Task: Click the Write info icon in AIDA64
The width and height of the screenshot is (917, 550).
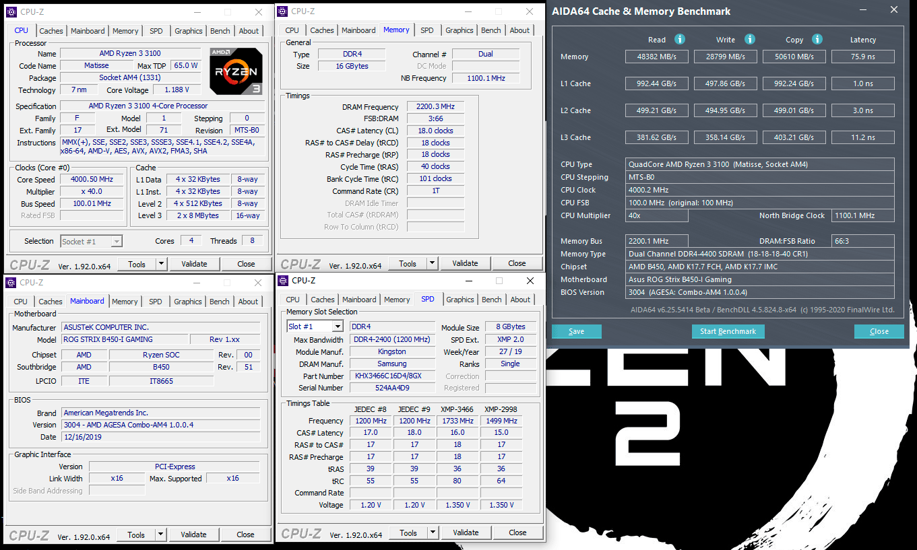Action: pos(750,40)
